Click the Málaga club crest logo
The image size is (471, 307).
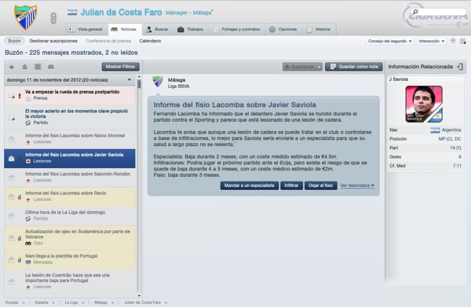(x=25, y=17)
